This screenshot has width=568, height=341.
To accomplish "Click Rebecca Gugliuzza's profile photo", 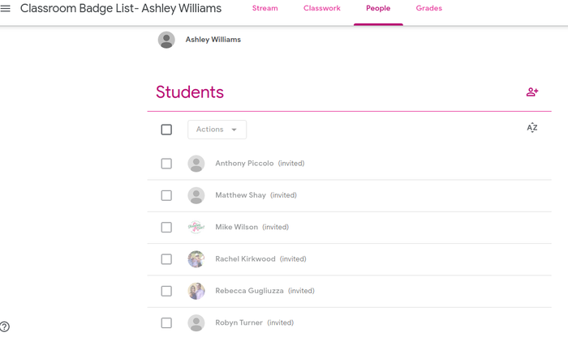I will coord(196,291).
